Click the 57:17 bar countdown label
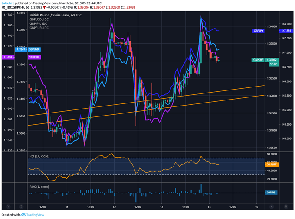 [x=274, y=64]
